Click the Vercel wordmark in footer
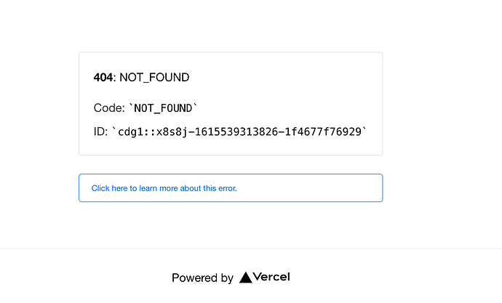 point(271,277)
